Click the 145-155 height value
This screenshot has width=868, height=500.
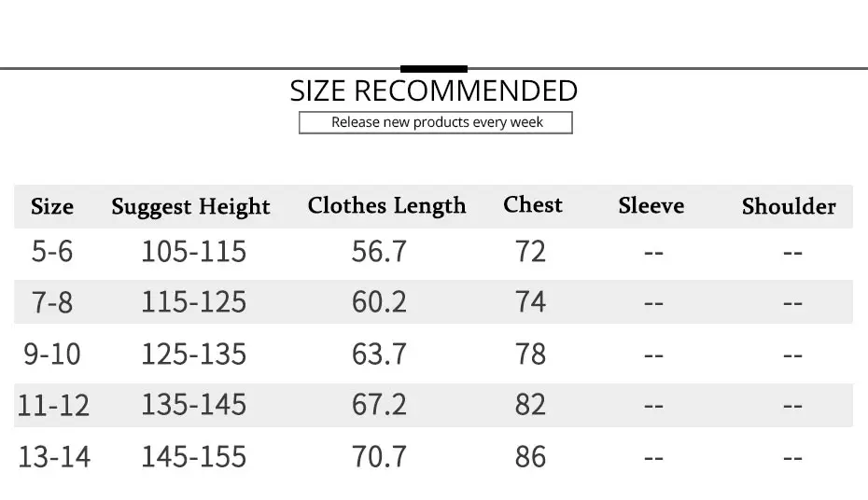tap(194, 457)
